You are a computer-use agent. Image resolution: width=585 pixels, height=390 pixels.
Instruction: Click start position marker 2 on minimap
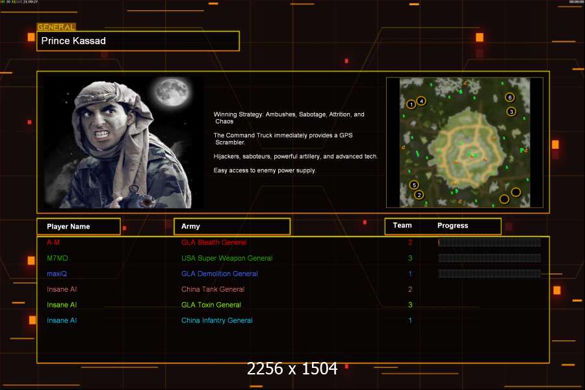[x=419, y=195]
